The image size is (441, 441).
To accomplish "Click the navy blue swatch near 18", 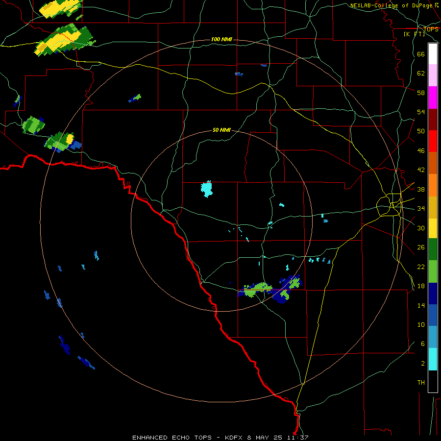I will (x=433, y=294).
